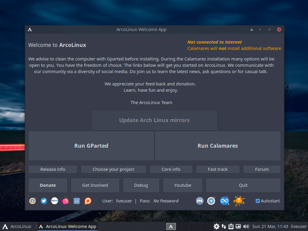This screenshot has height=231, width=308.
Task: Click the blue infinity loop icon
Action: coord(224,201)
